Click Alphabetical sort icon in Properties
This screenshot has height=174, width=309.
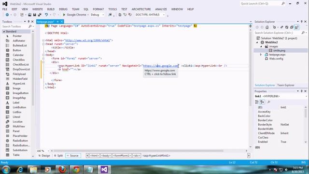(262, 102)
